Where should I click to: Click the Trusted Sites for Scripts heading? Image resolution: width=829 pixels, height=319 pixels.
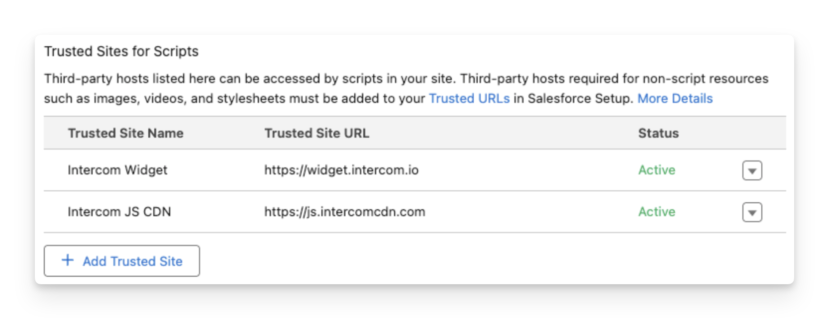click(121, 51)
